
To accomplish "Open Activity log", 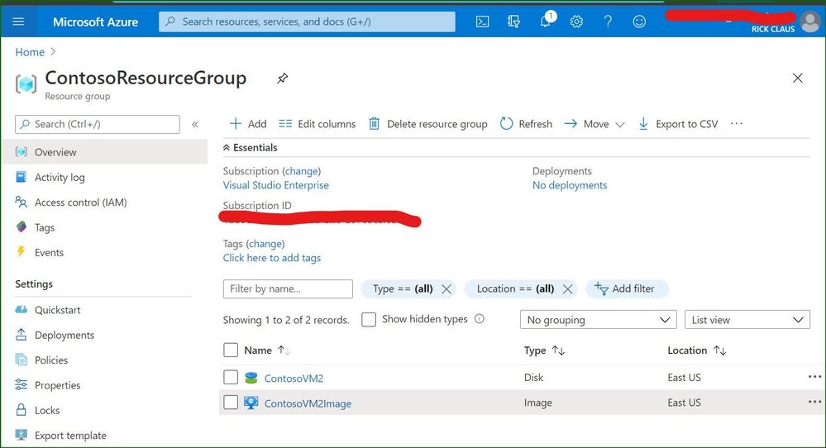I will pyautogui.click(x=60, y=178).
